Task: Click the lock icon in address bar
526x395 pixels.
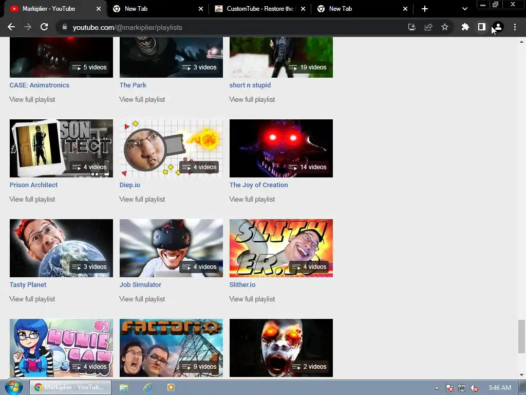Action: click(x=65, y=27)
